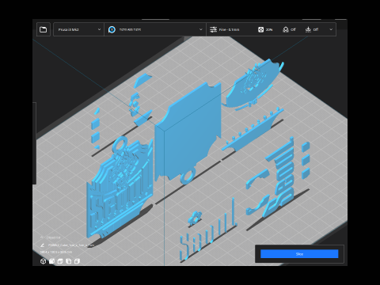Expand the Object list

click(x=51, y=237)
